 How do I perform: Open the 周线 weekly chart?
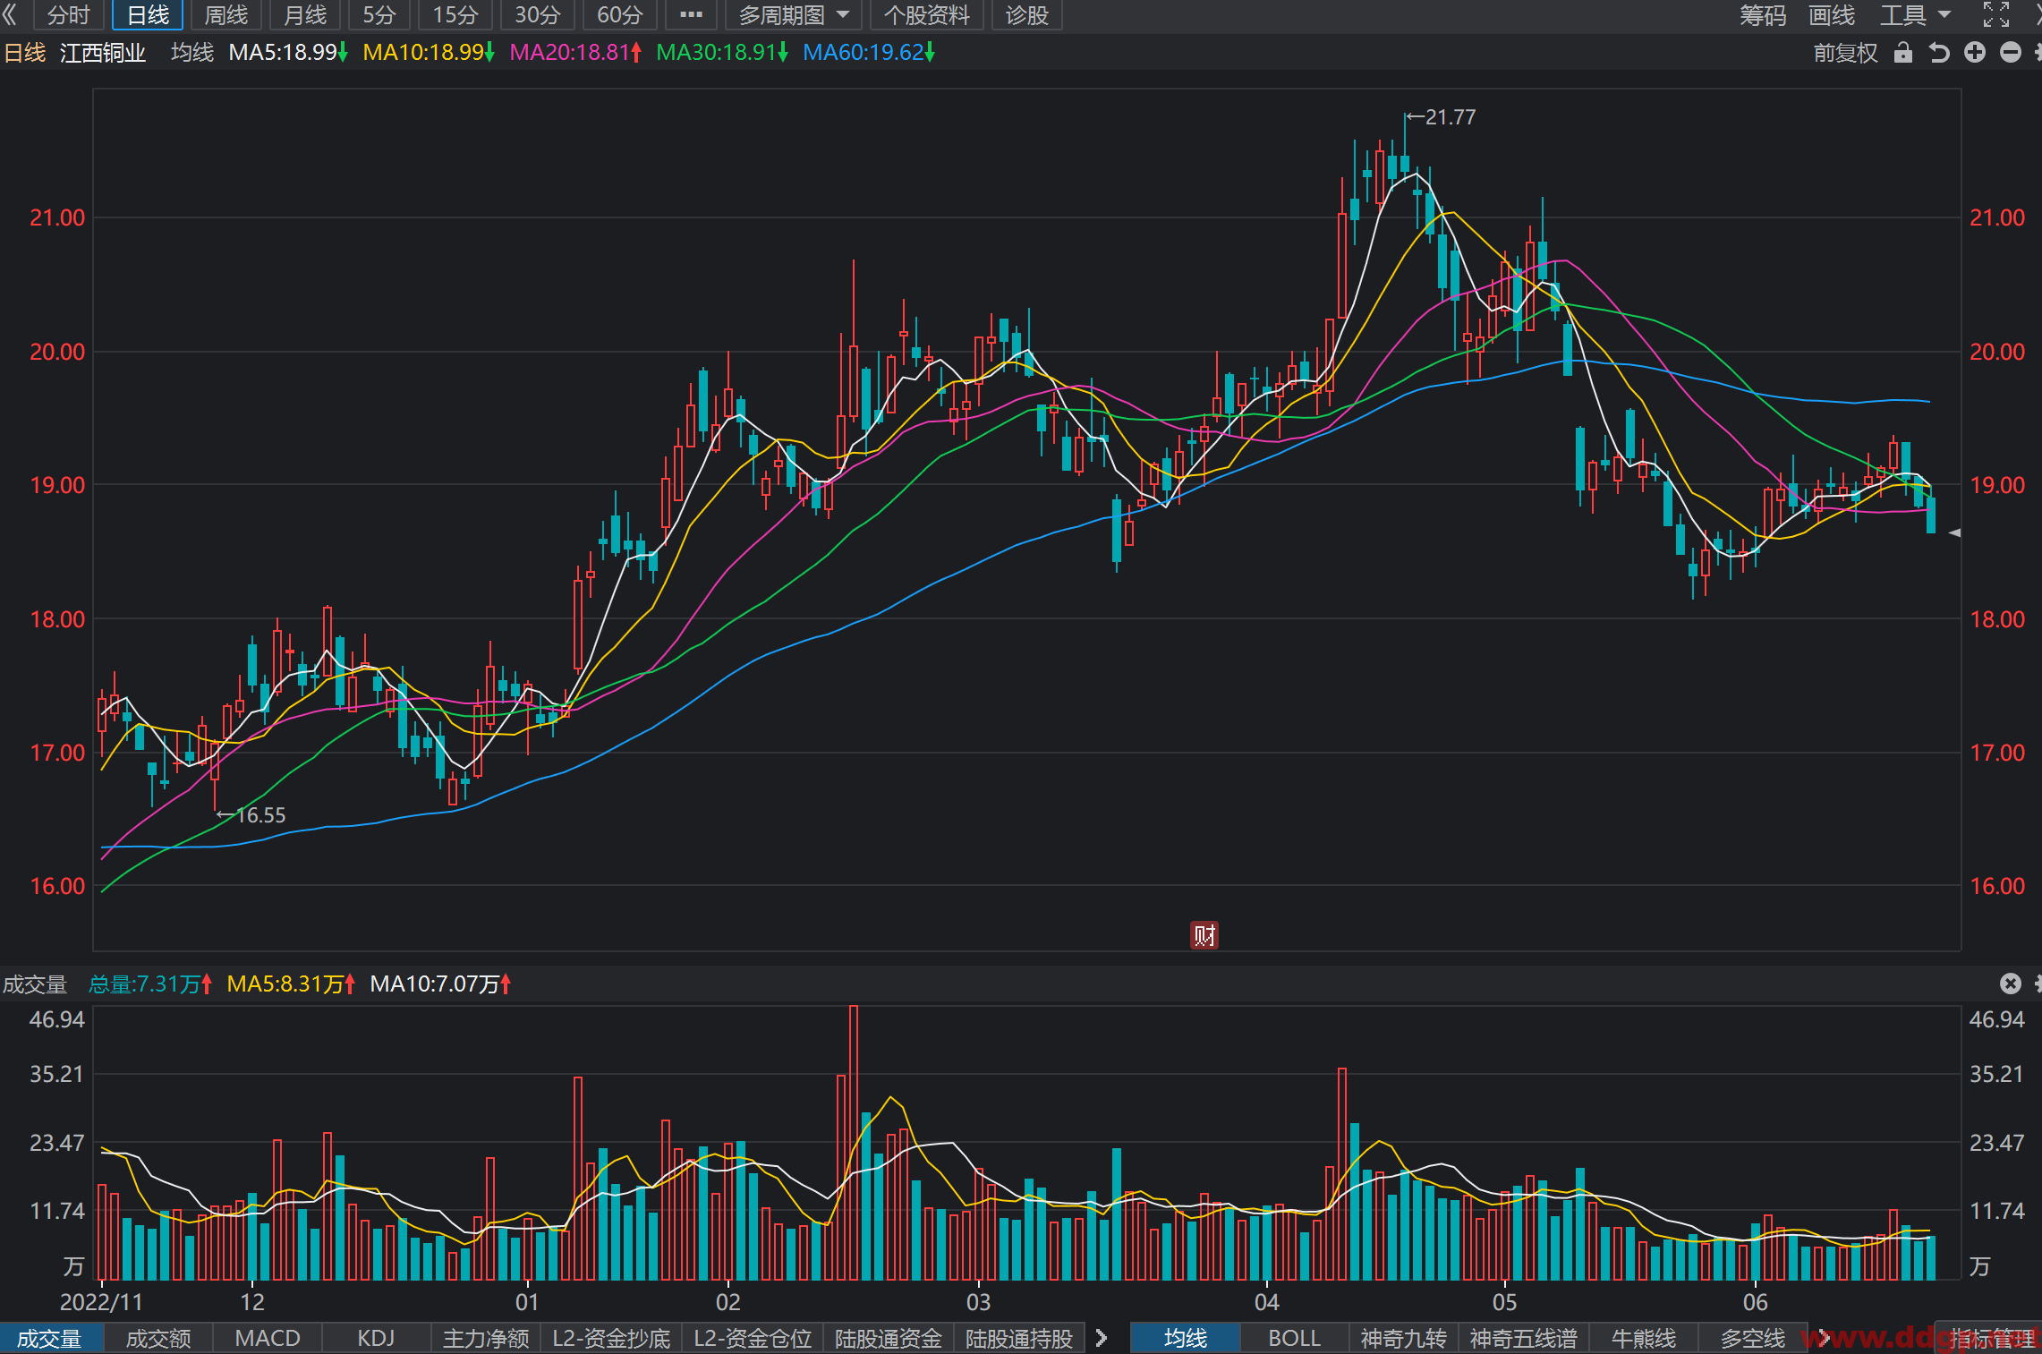point(225,15)
